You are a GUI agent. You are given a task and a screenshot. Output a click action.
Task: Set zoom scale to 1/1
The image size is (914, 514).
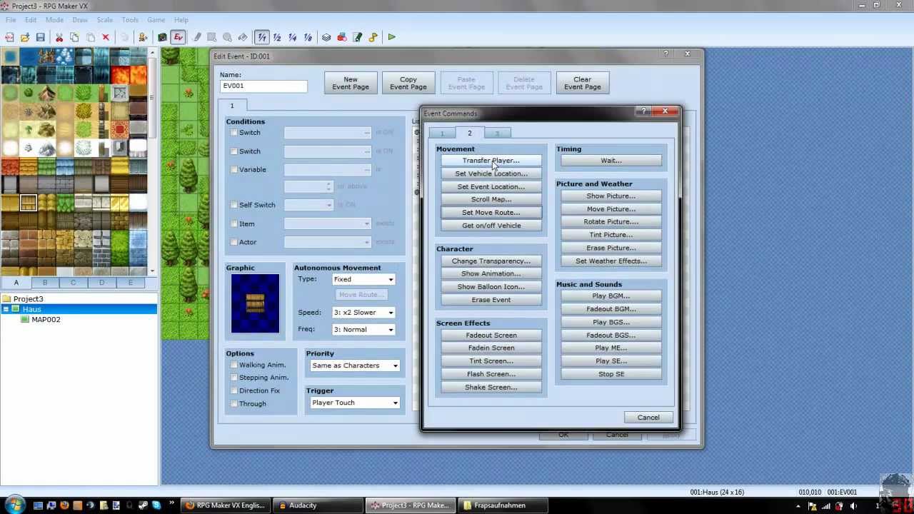click(261, 37)
